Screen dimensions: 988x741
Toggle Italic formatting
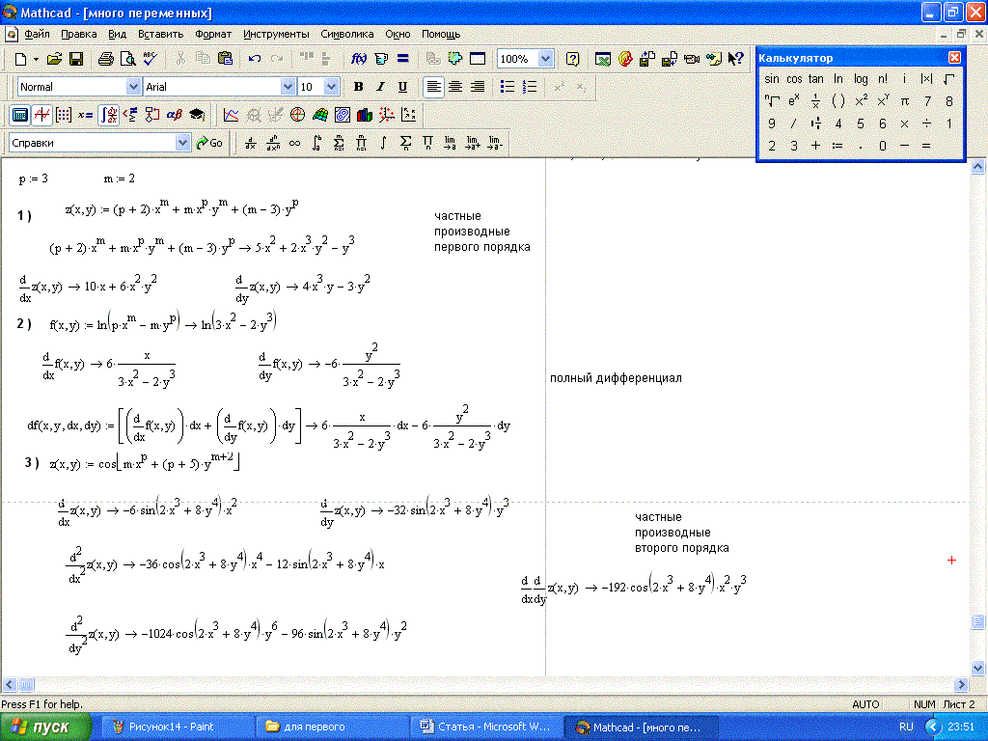point(380,87)
